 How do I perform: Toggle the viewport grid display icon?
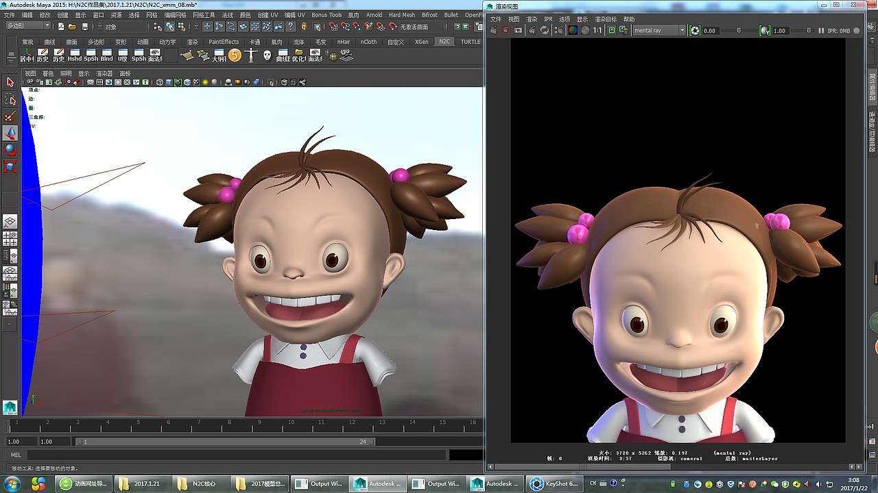(91, 82)
